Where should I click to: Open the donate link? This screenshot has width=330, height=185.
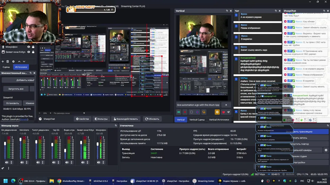pyautogui.click(x=24, y=119)
